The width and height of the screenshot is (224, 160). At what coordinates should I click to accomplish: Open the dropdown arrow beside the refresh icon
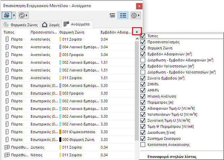pyautogui.click(x=27, y=15)
